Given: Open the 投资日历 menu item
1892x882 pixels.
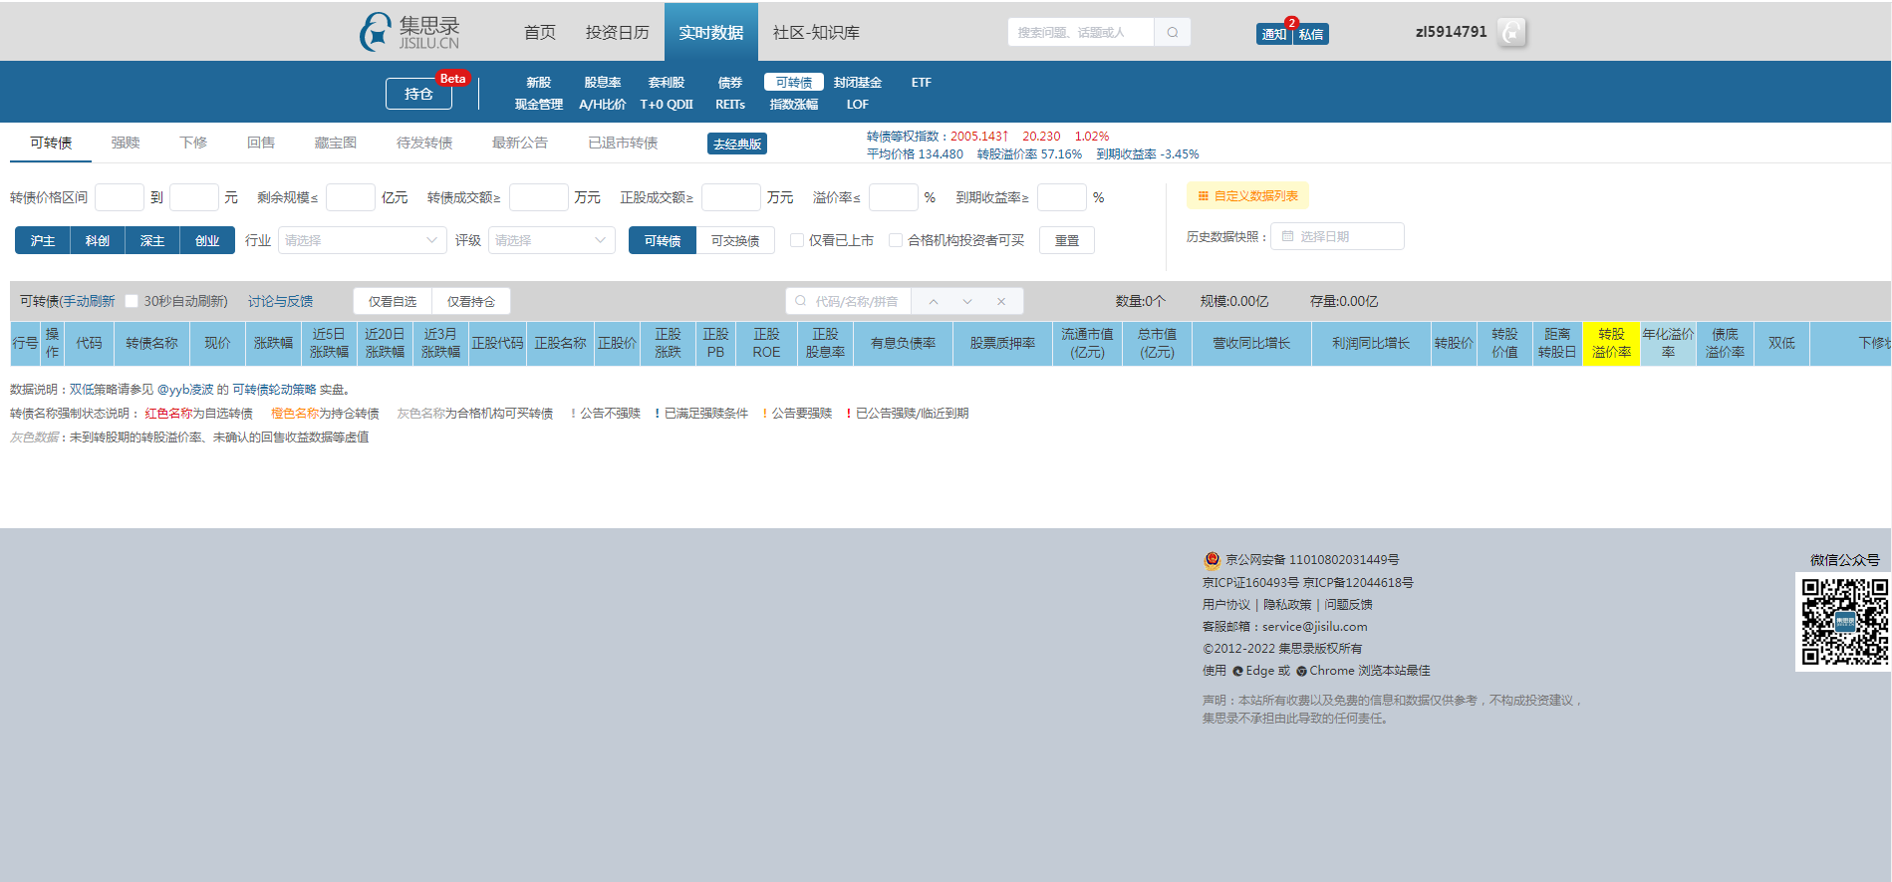Looking at the screenshot, I should [x=617, y=32].
